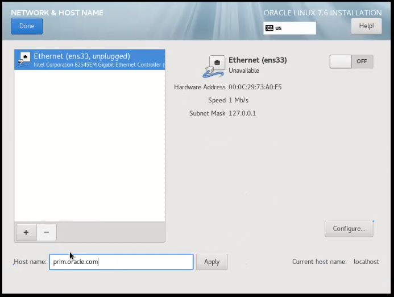Viewport: 394px width, 297px height.
Task: Focus the Host name text field
Action: pyautogui.click(x=121, y=262)
